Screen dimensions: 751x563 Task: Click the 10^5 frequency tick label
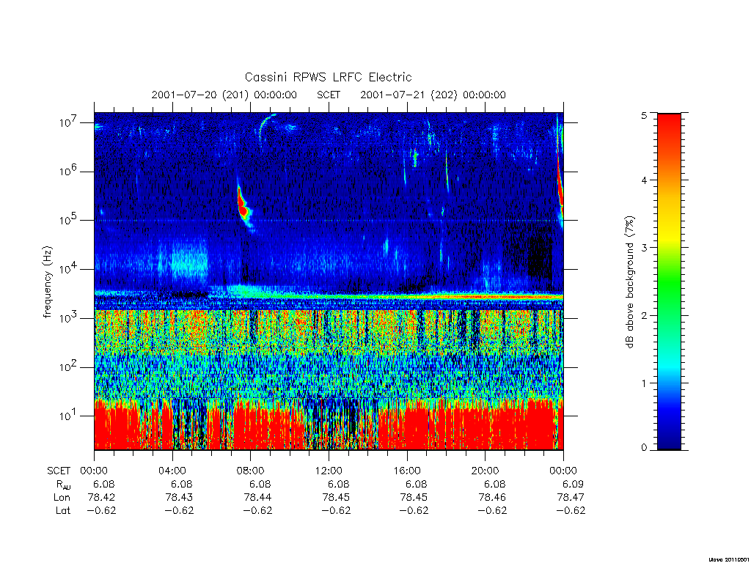click(68, 220)
